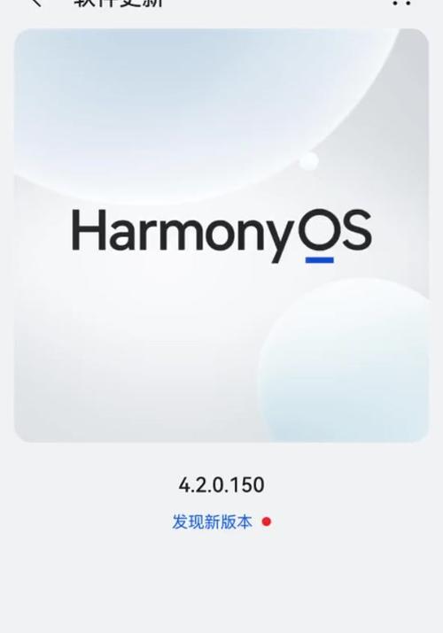
Task: Open the more options dots menu
Action: (x=401, y=3)
